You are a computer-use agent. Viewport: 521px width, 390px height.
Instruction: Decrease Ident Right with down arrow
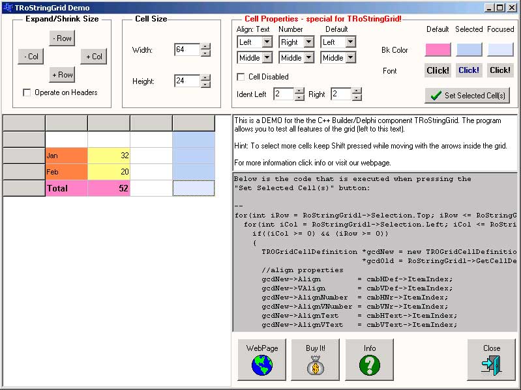tap(357, 97)
